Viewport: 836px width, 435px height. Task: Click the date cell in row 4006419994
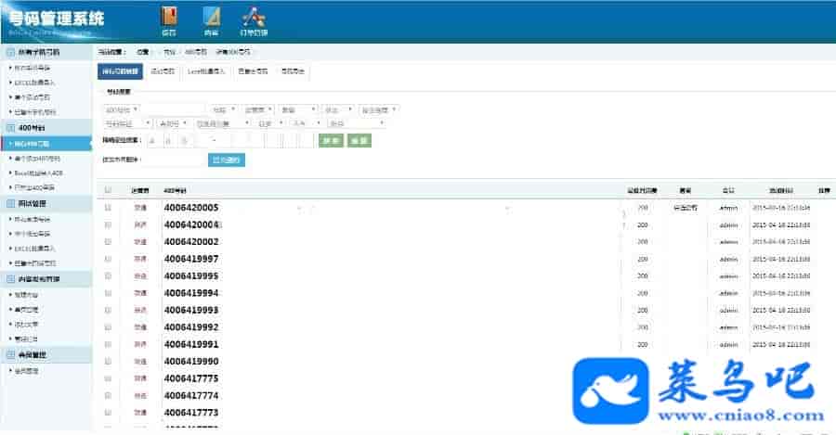point(781,293)
